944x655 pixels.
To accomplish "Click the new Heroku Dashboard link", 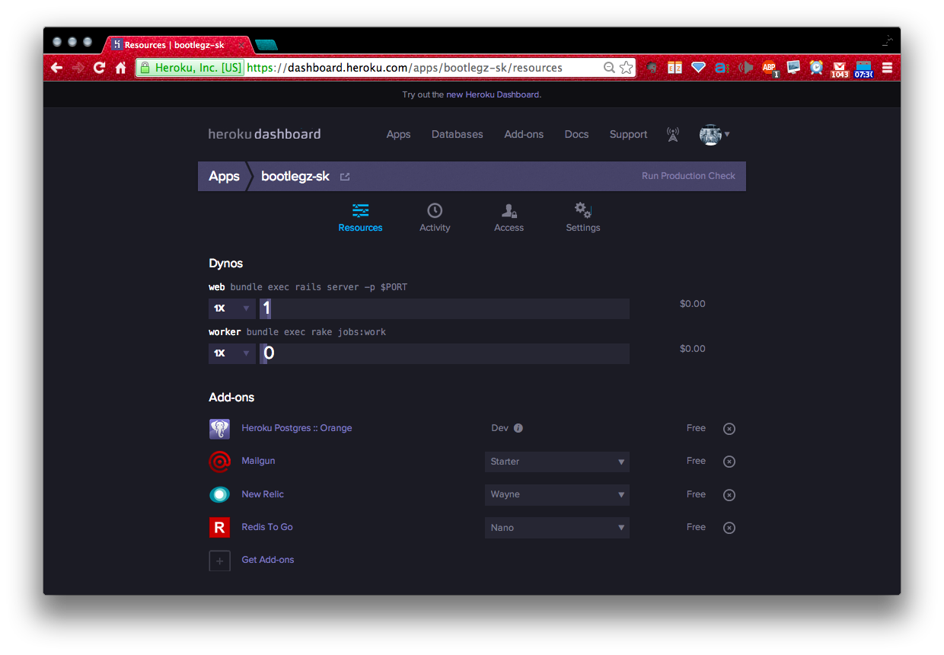I will pos(493,95).
